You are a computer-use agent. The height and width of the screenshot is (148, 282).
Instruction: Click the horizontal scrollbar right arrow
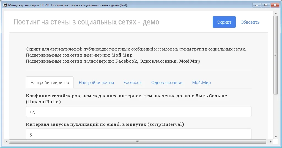271,141
